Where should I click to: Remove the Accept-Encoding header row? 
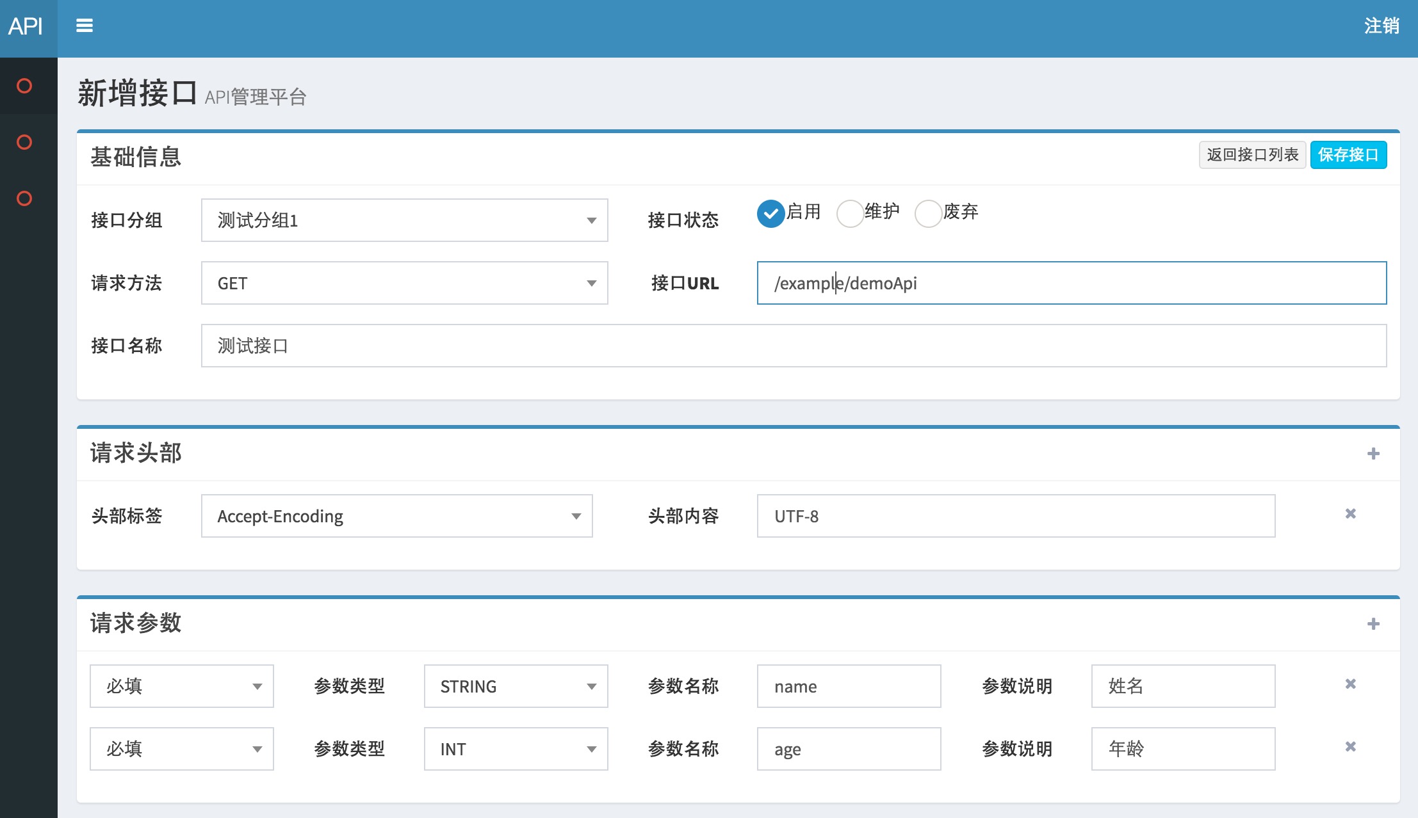pos(1351,514)
